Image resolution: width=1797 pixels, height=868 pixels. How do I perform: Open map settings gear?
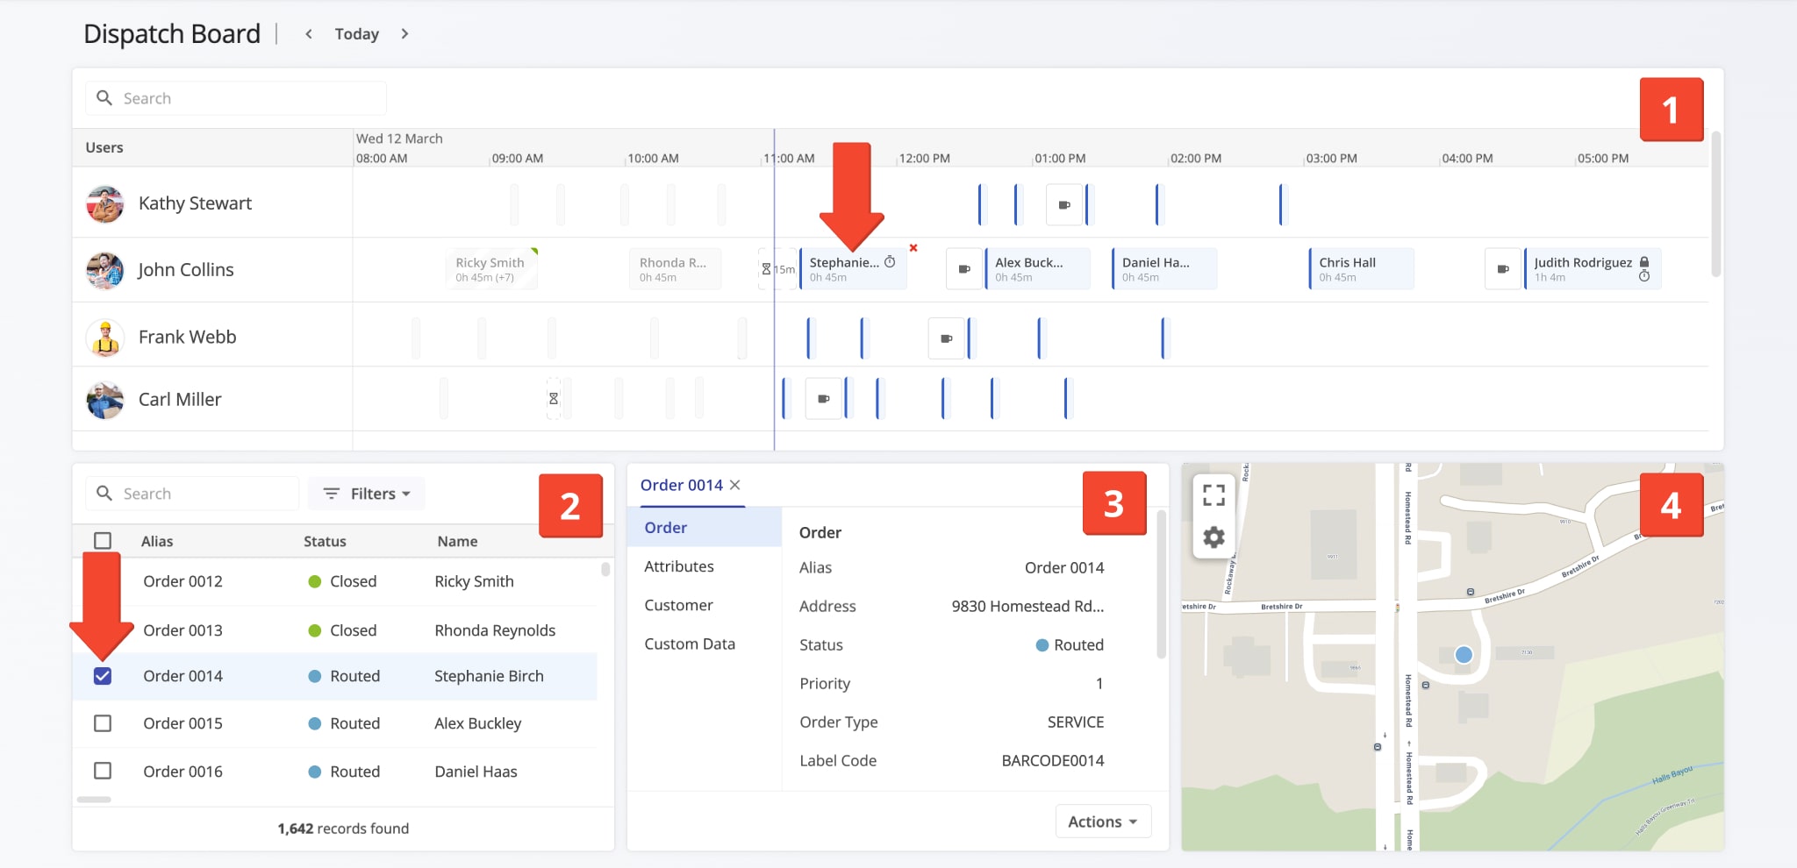click(1214, 537)
